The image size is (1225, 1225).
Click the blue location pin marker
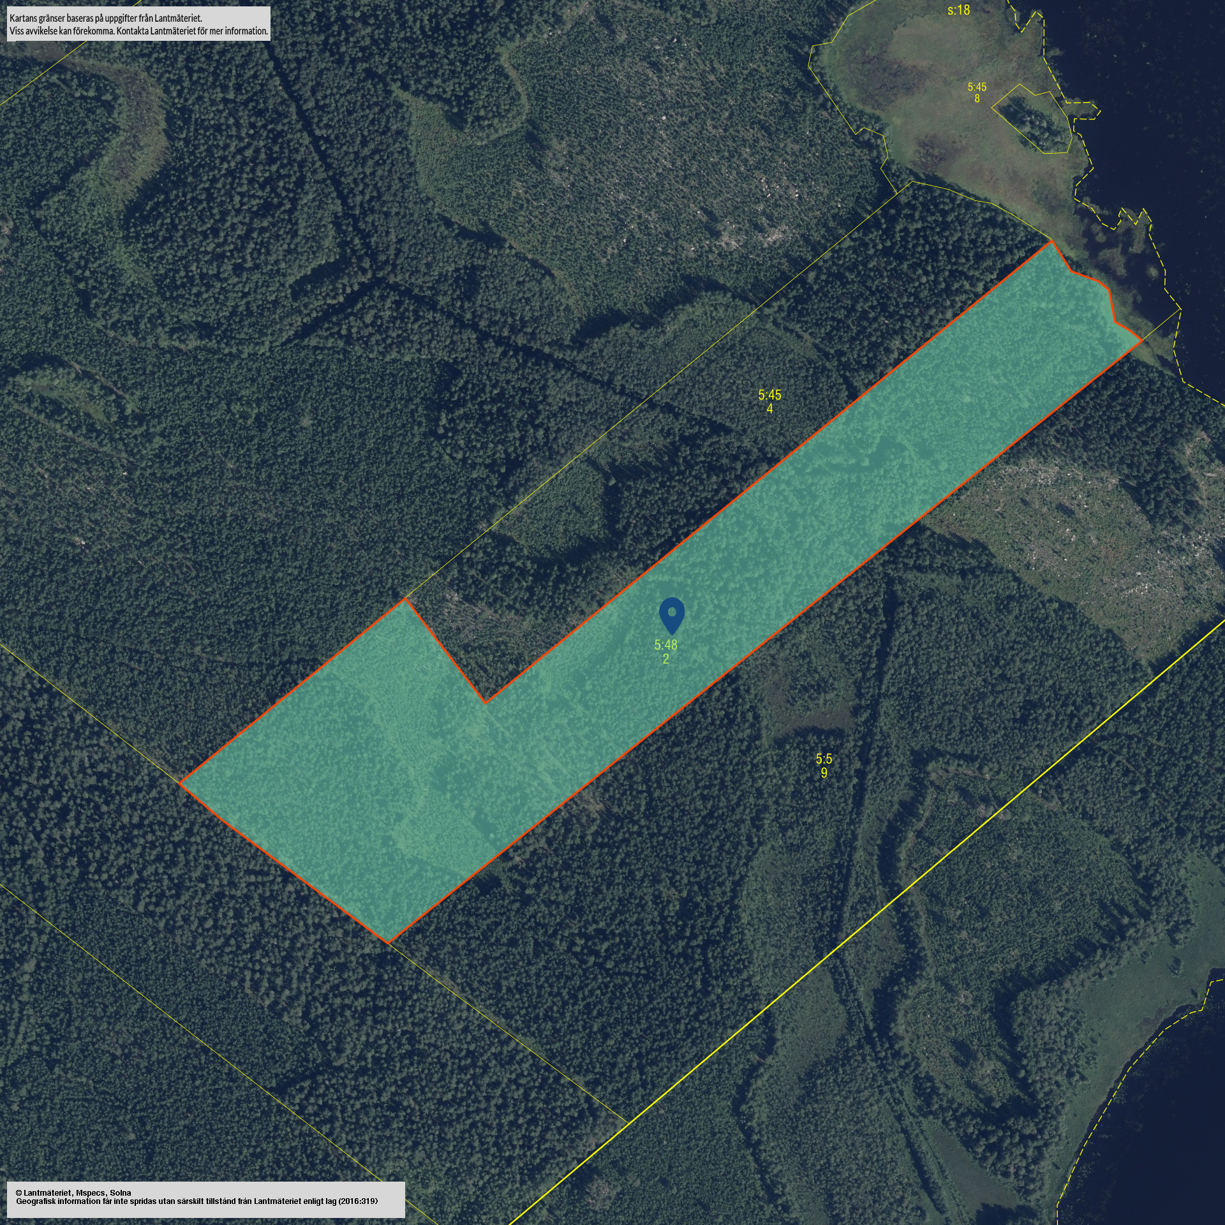tap(671, 616)
